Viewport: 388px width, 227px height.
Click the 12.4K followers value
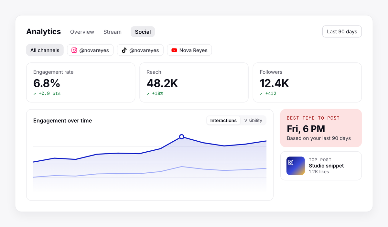coord(274,83)
